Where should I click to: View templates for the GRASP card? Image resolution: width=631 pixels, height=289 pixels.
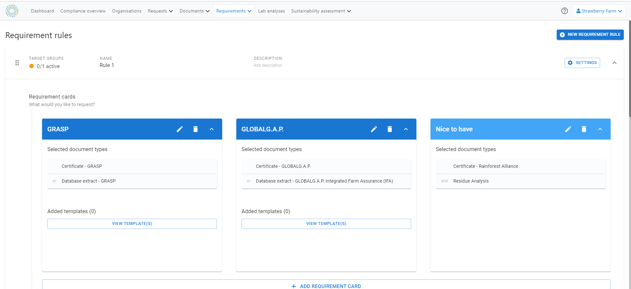(132, 224)
